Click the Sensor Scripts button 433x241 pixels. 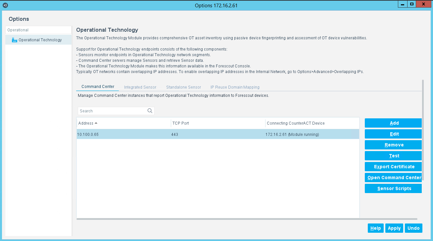pos(393,188)
